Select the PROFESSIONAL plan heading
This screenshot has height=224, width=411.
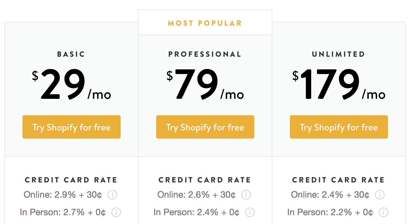pyautogui.click(x=205, y=54)
